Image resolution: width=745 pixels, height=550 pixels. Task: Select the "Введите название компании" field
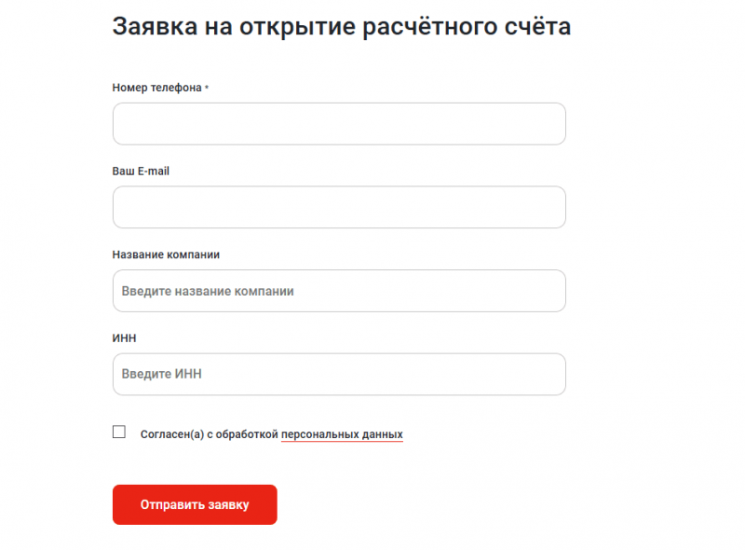pos(339,291)
